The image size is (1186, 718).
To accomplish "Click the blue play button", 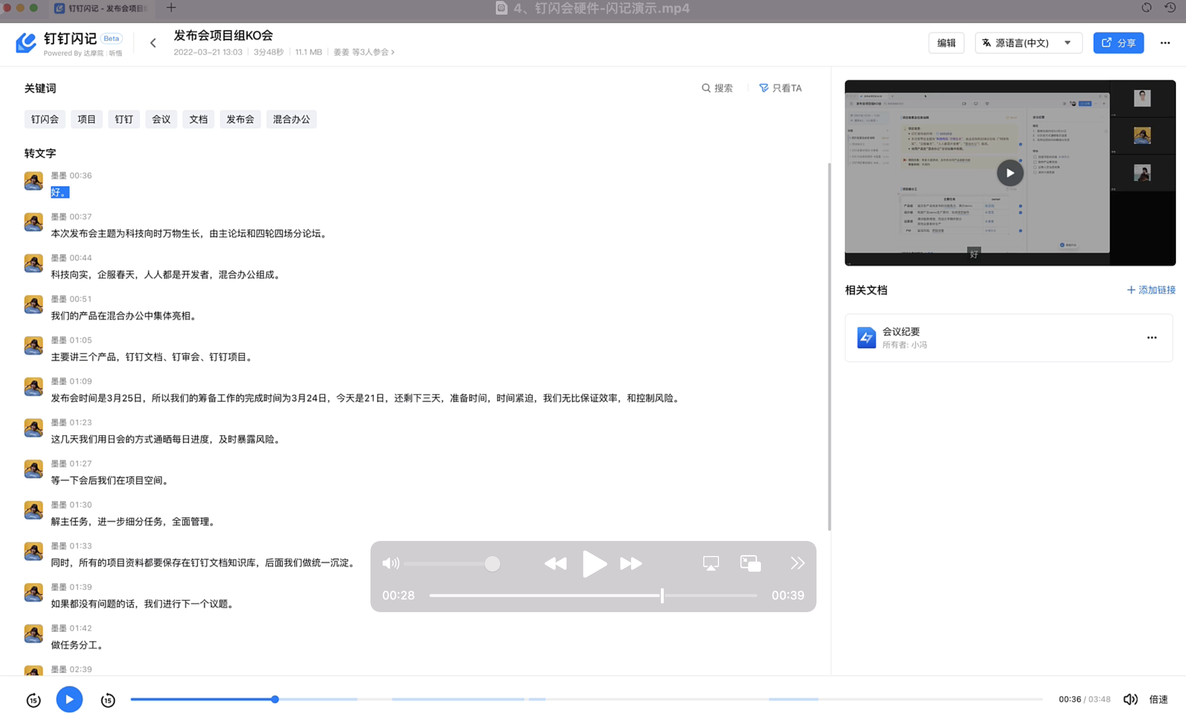I will 69,699.
